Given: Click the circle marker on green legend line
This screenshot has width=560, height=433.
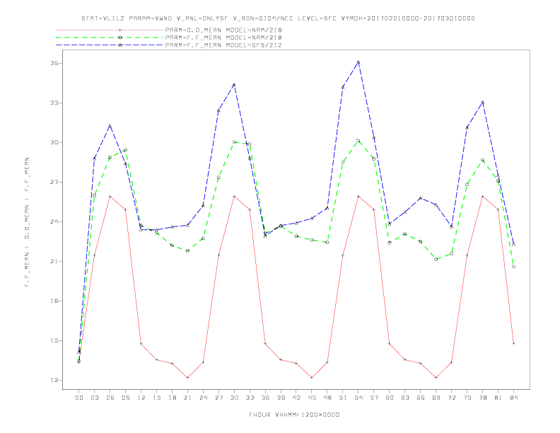Looking at the screenshot, I should pyautogui.click(x=120, y=37).
